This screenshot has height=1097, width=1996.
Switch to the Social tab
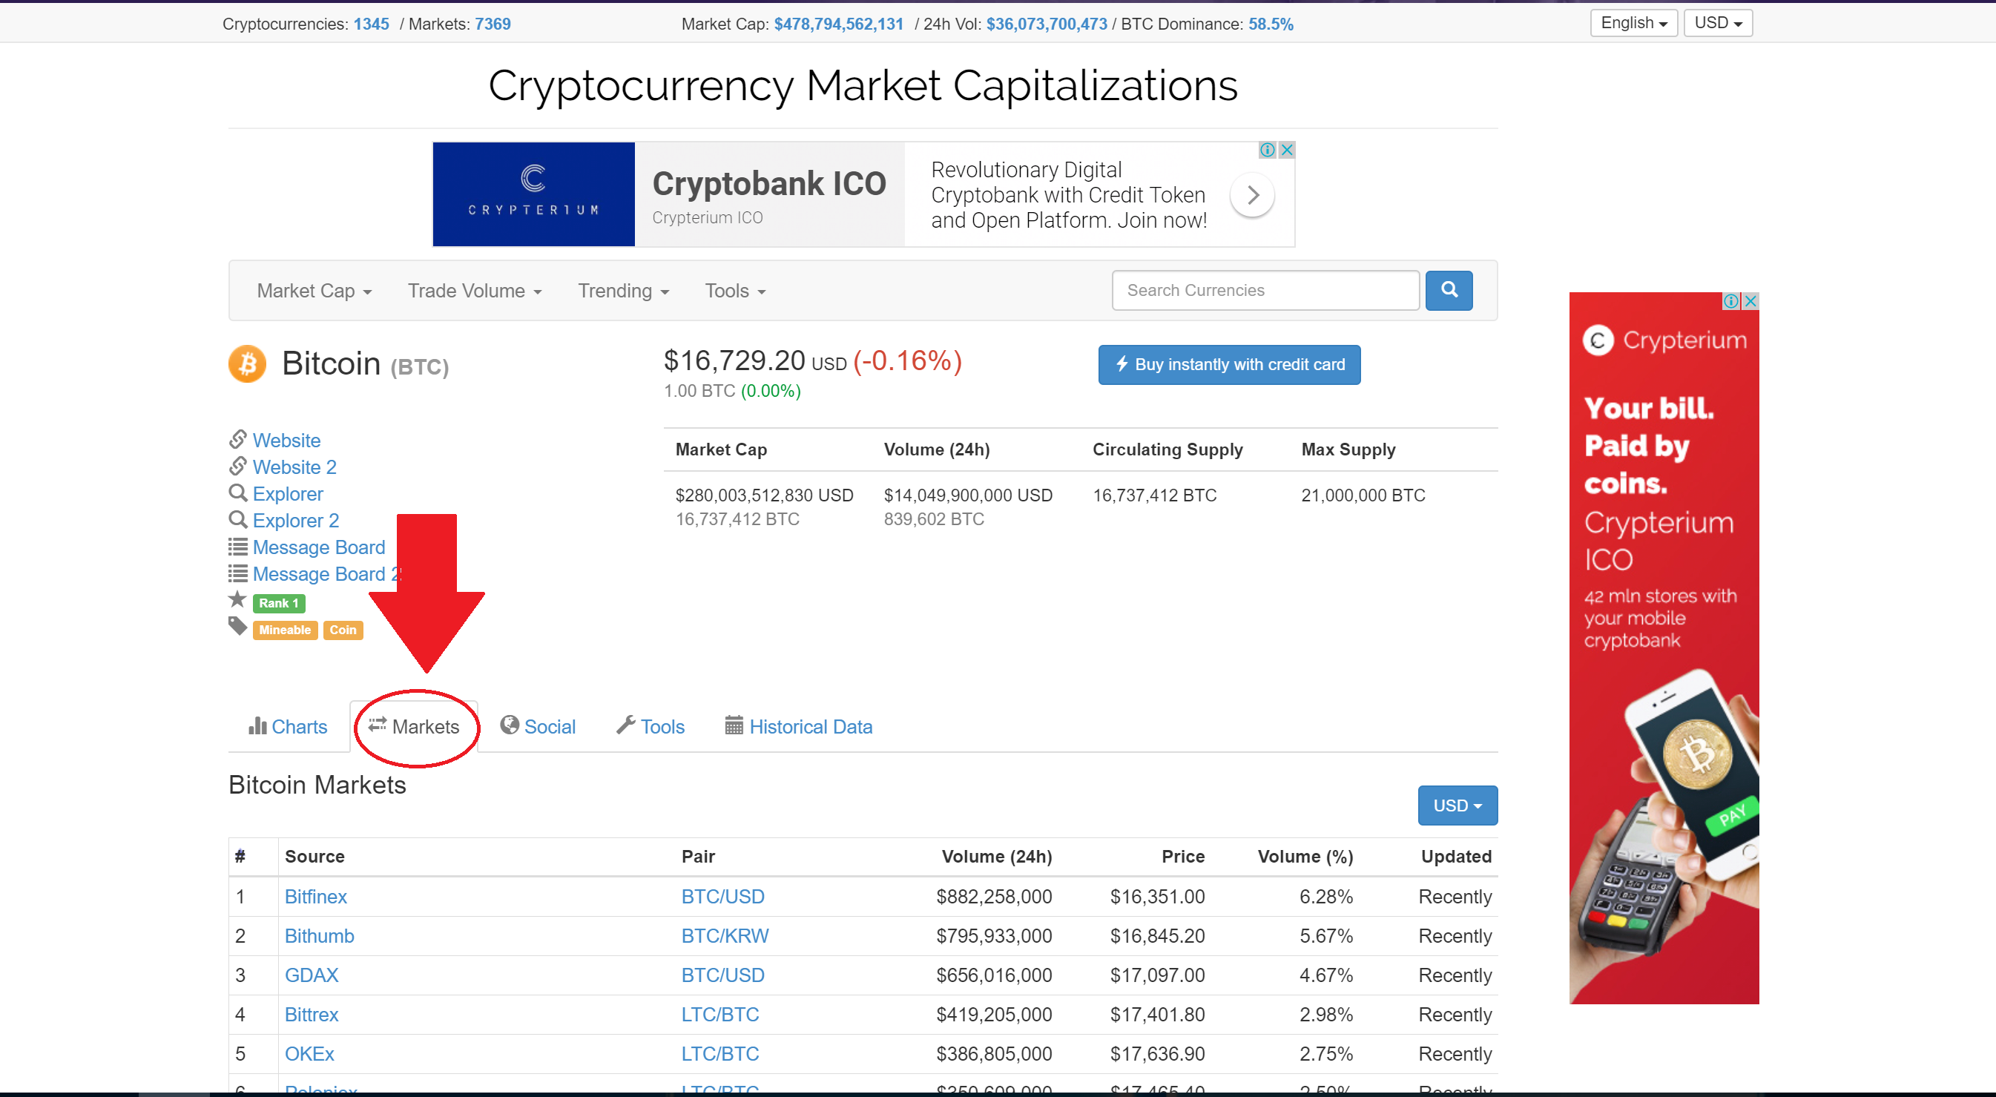[538, 727]
